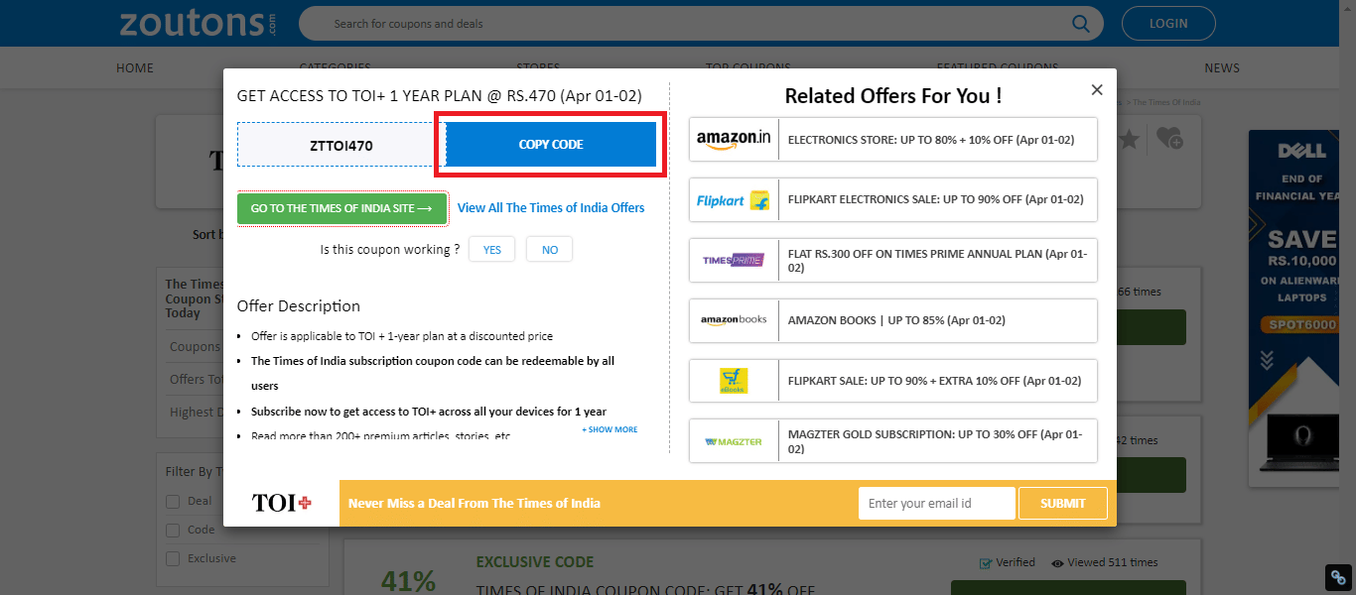Confirm the coupon works by clicking YES
The image size is (1356, 595).
click(491, 249)
